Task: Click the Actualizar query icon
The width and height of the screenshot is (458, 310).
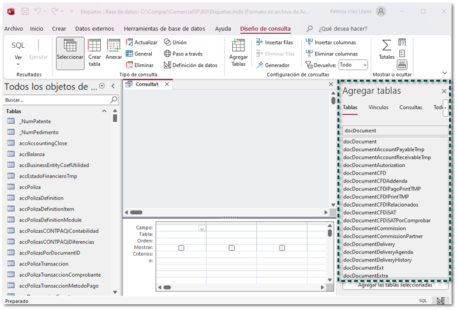Action: point(129,43)
